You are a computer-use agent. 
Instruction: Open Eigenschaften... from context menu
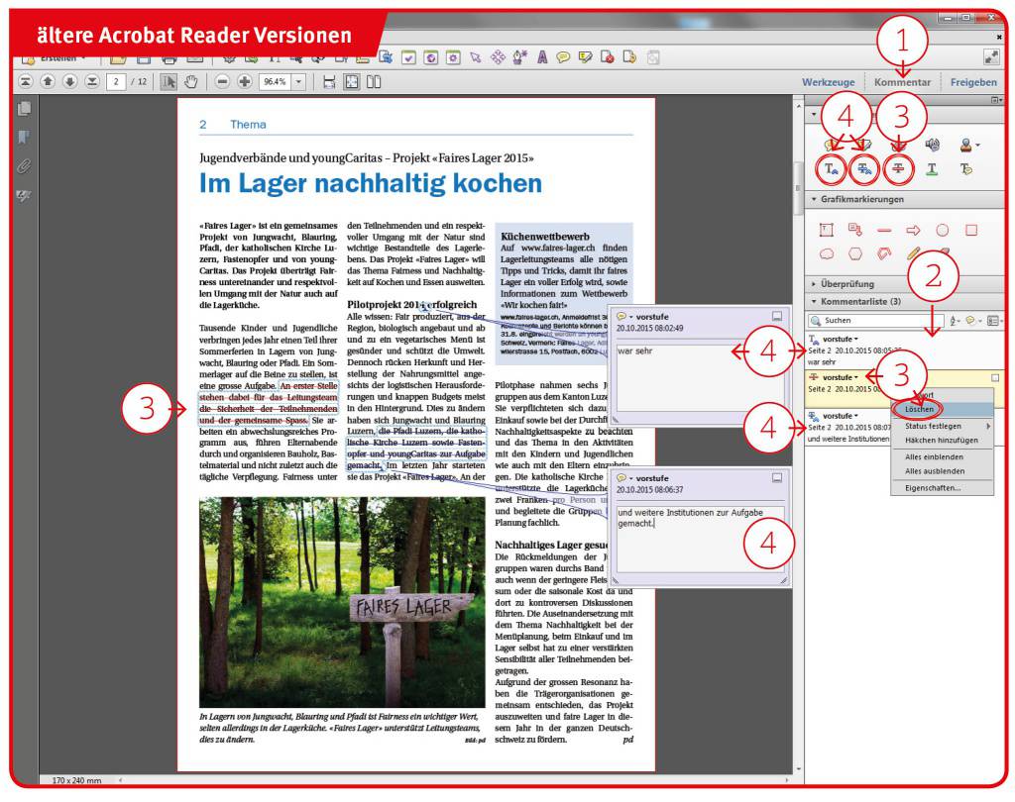pos(942,488)
